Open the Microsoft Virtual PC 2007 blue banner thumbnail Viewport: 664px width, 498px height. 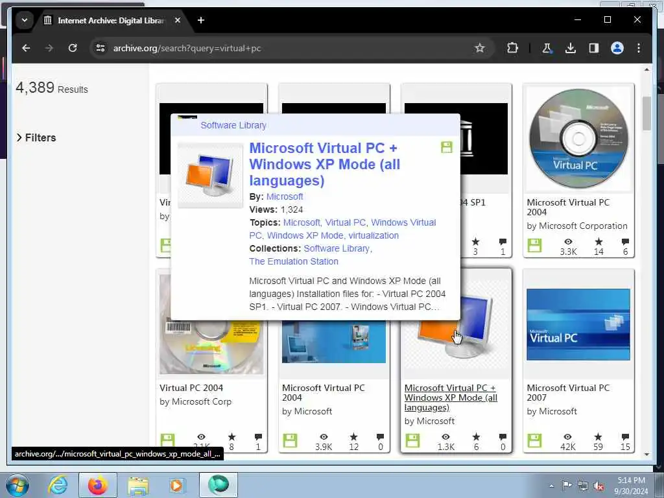(x=578, y=324)
